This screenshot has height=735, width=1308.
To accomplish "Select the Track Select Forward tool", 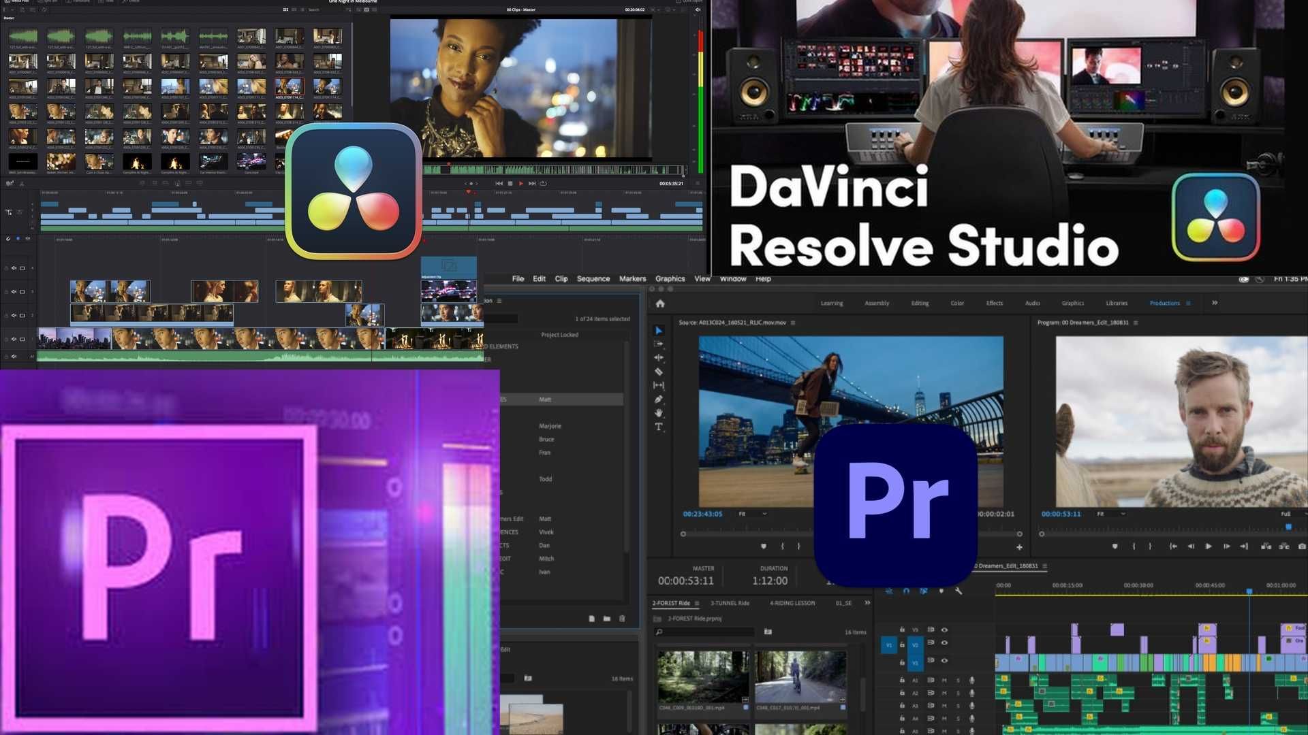I will click(x=659, y=344).
